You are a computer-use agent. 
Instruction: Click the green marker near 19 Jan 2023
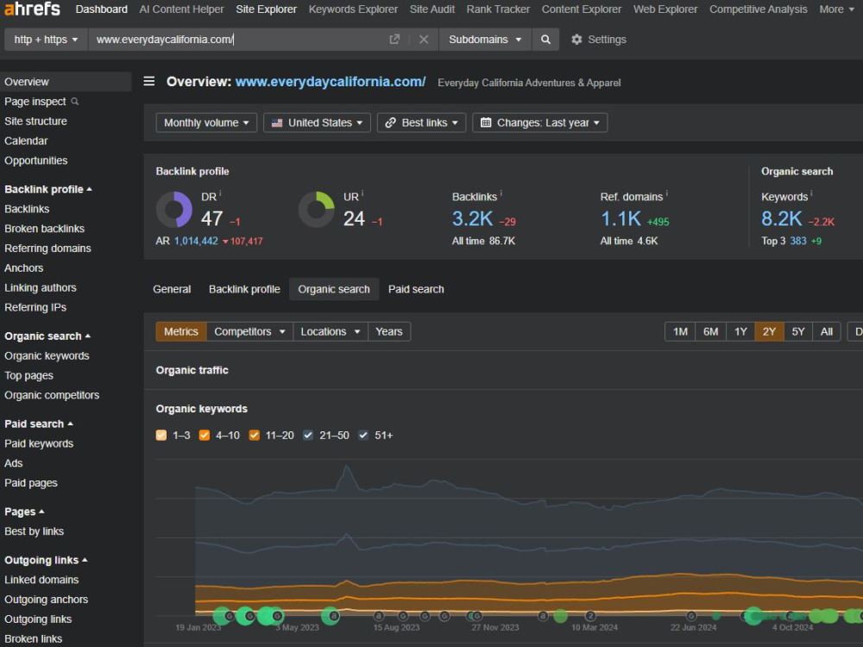pos(223,616)
